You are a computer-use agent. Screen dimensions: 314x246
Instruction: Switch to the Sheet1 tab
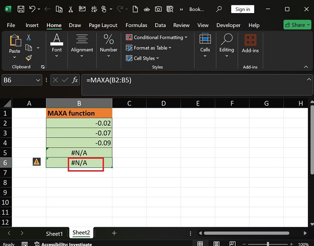(54, 234)
